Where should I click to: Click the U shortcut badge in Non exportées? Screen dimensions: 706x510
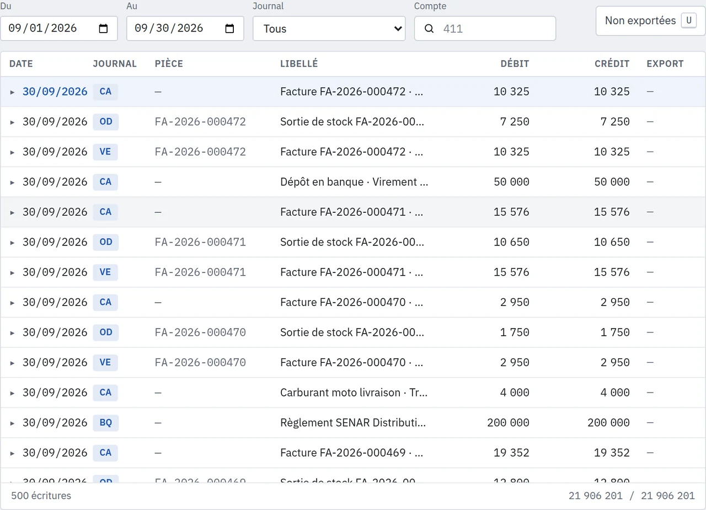pos(688,21)
